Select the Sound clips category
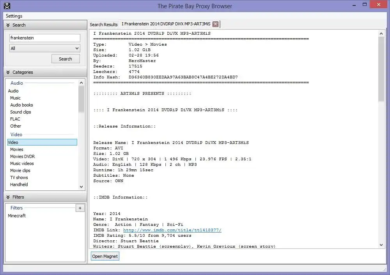Viewport: 390px width, 275px height. [21, 112]
